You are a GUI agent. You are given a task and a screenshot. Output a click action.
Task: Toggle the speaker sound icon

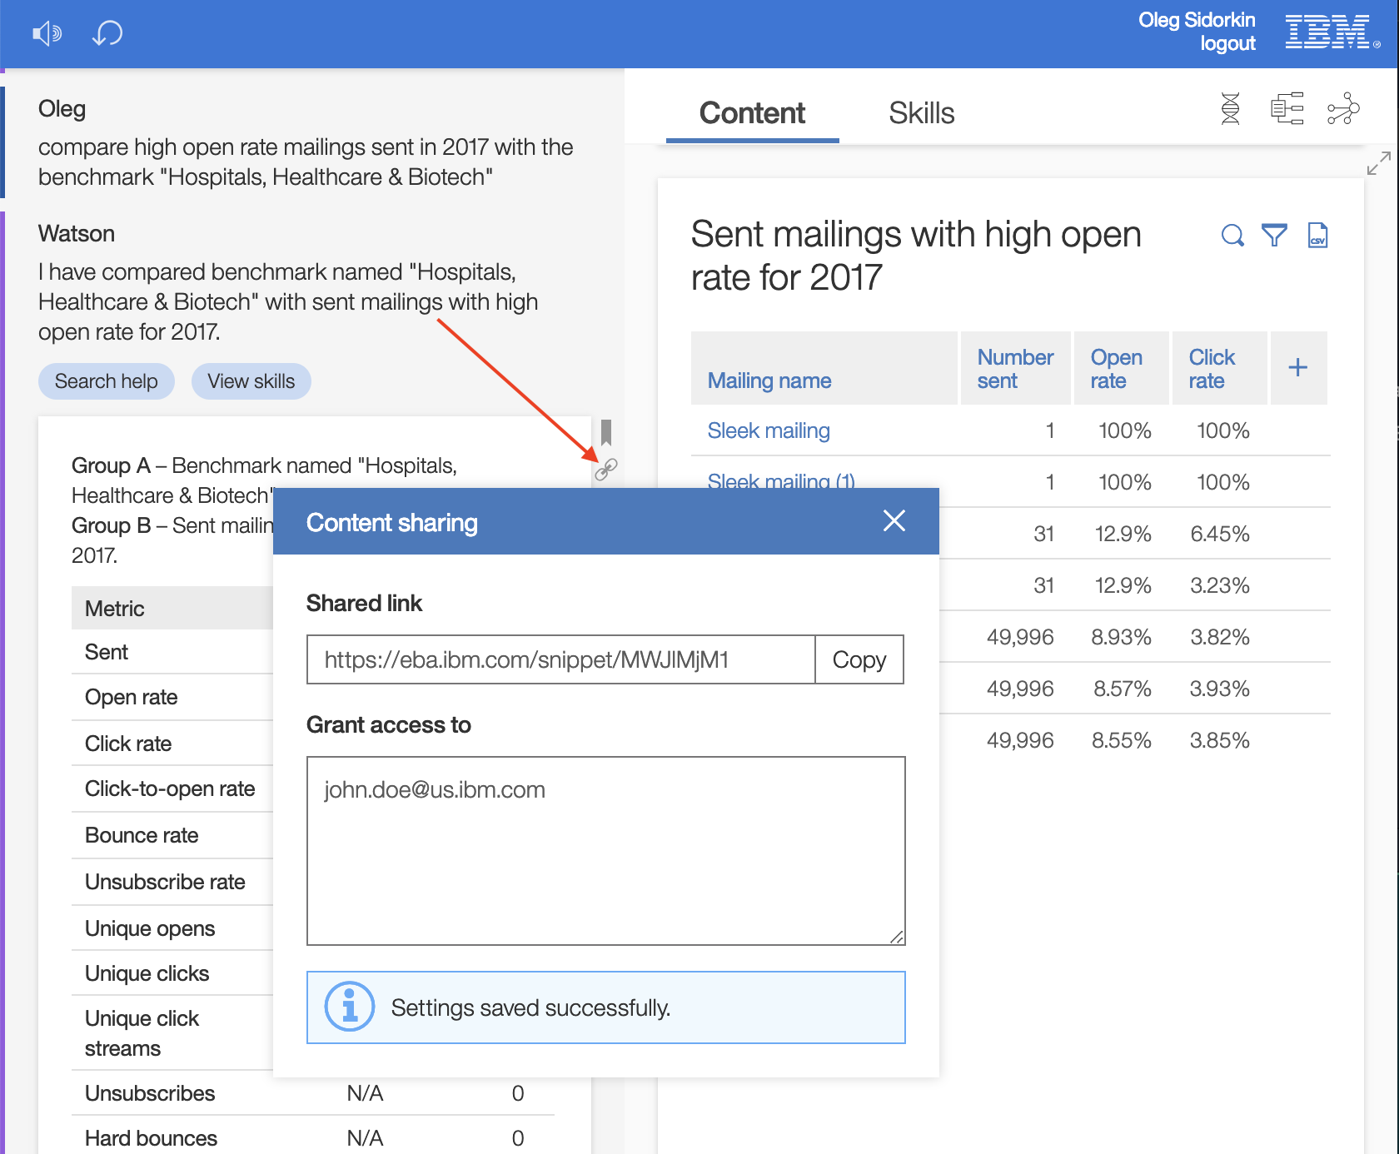pyautogui.click(x=47, y=33)
